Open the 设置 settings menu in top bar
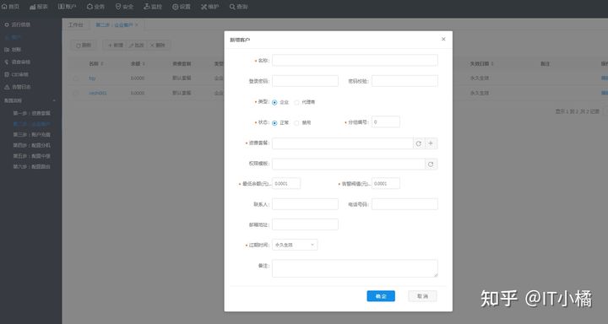The width and height of the screenshot is (608, 324). pyautogui.click(x=181, y=7)
